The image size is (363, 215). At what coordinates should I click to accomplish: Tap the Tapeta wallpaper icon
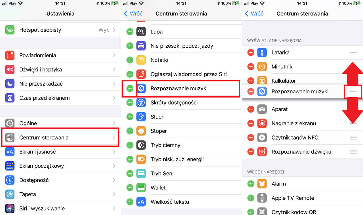coord(10,194)
